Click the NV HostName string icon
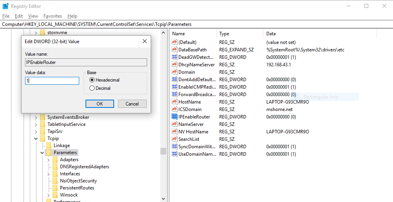Viewport: 393px width, 202px height. click(174, 131)
